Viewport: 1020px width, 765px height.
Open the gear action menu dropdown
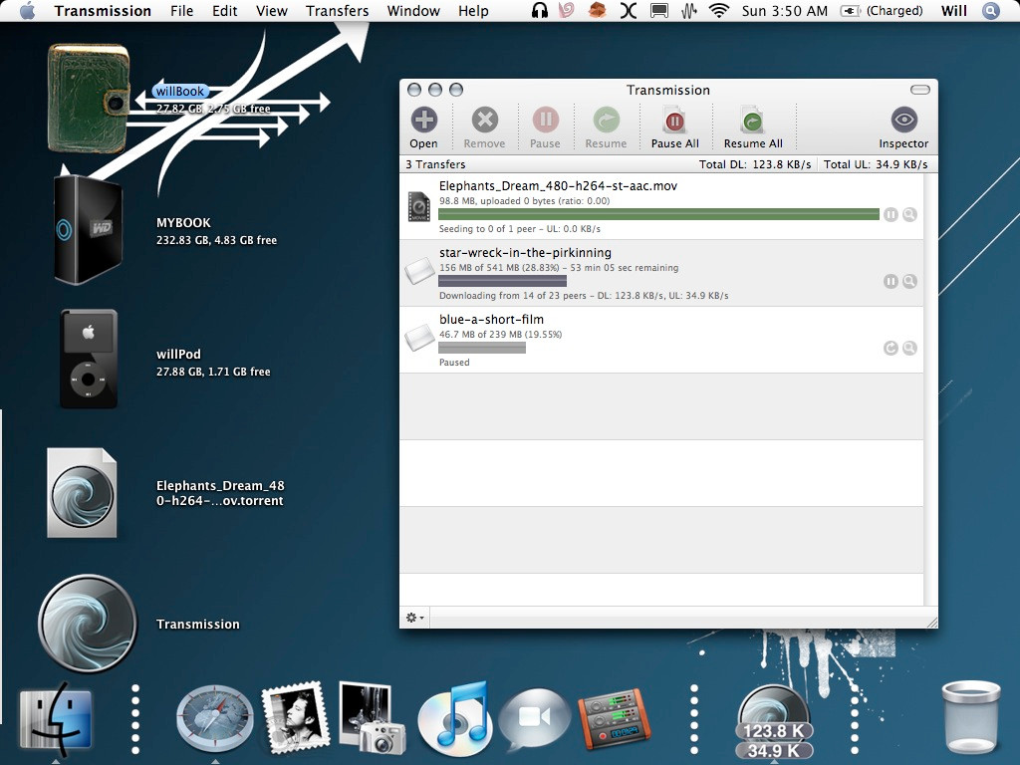(x=414, y=618)
